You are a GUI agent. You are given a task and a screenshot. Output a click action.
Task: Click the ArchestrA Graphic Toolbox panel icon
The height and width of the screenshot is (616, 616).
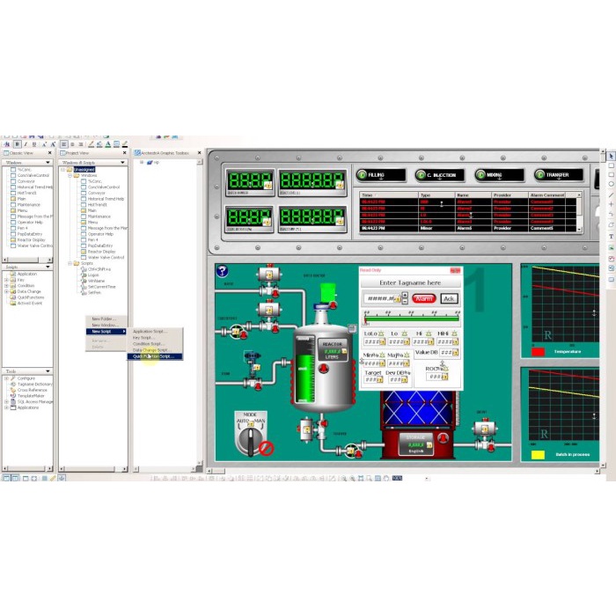(x=137, y=153)
